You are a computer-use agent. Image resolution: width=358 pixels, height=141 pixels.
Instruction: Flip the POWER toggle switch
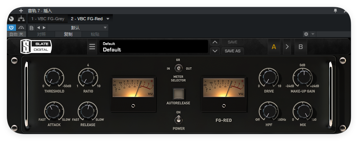coord(178,120)
